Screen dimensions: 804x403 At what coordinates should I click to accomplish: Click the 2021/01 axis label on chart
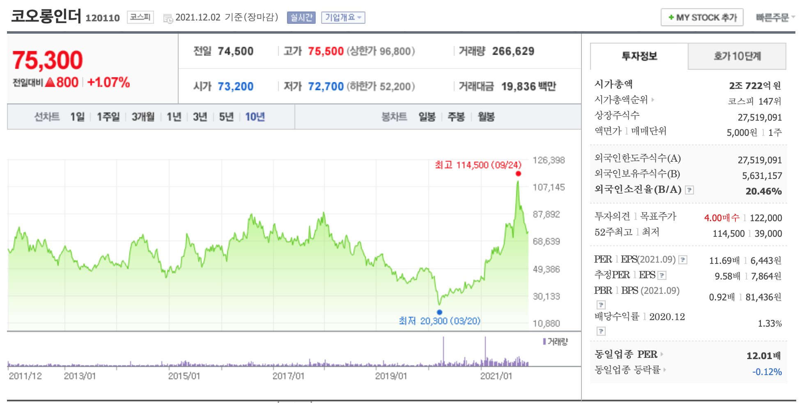tap(496, 376)
